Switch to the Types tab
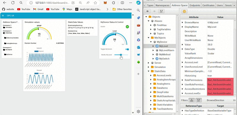Image resolution: width=237 pixels, height=115 pixels. pos(150,5)
